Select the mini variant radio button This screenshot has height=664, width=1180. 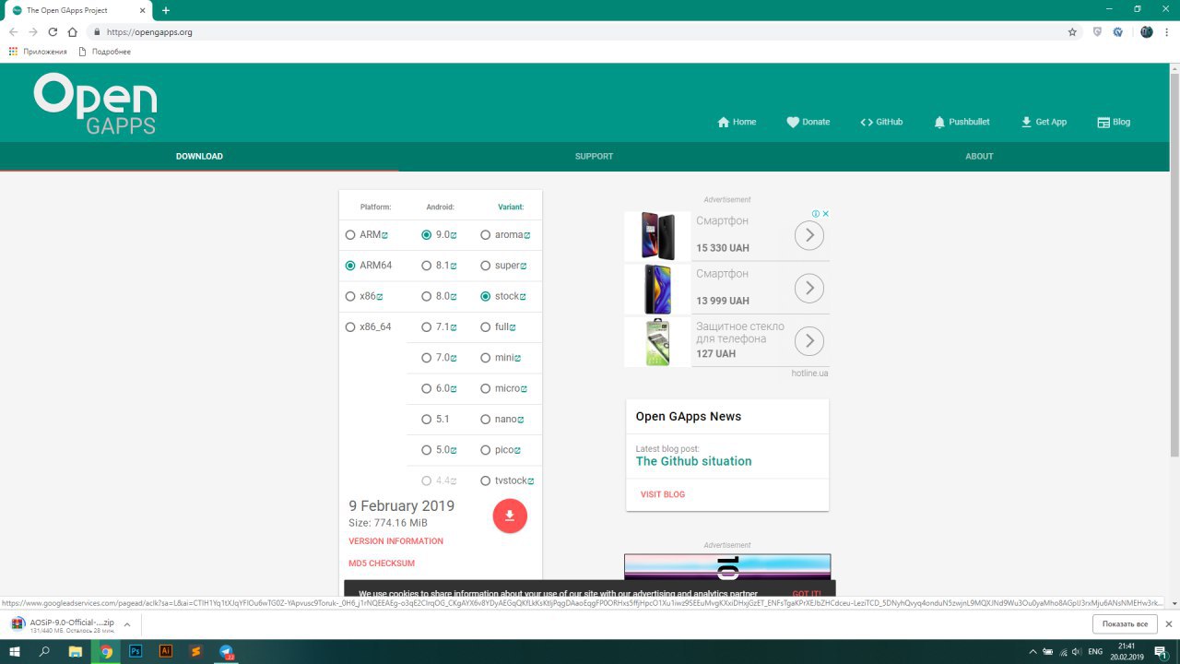tap(486, 358)
